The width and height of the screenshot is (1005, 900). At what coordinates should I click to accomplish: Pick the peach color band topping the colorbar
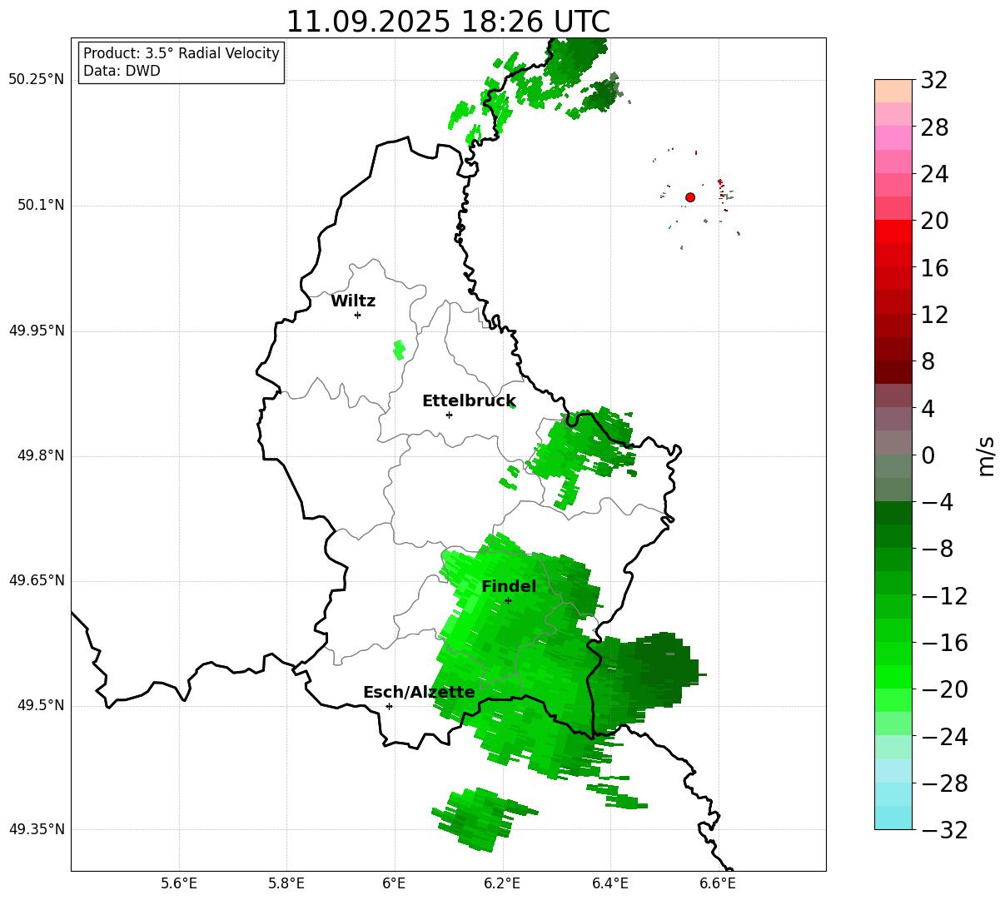pos(893,91)
